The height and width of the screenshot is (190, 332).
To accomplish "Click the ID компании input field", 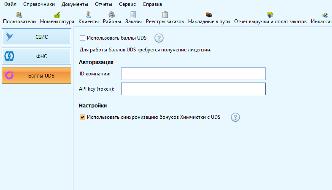I will point(193,74).
